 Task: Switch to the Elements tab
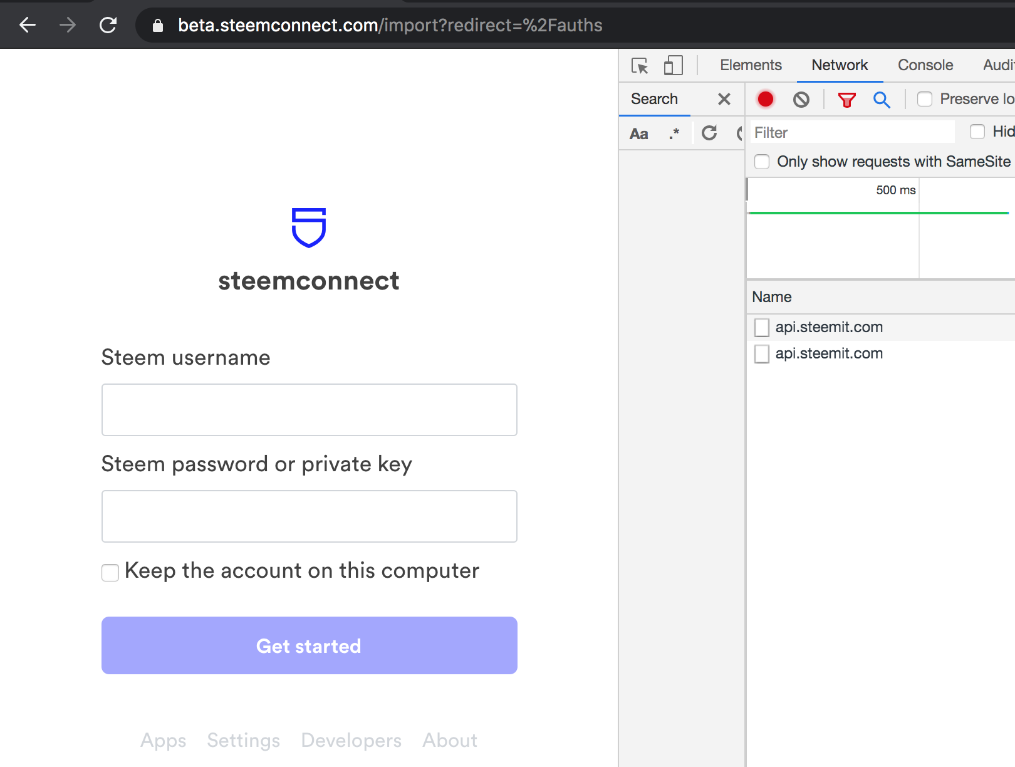point(751,65)
